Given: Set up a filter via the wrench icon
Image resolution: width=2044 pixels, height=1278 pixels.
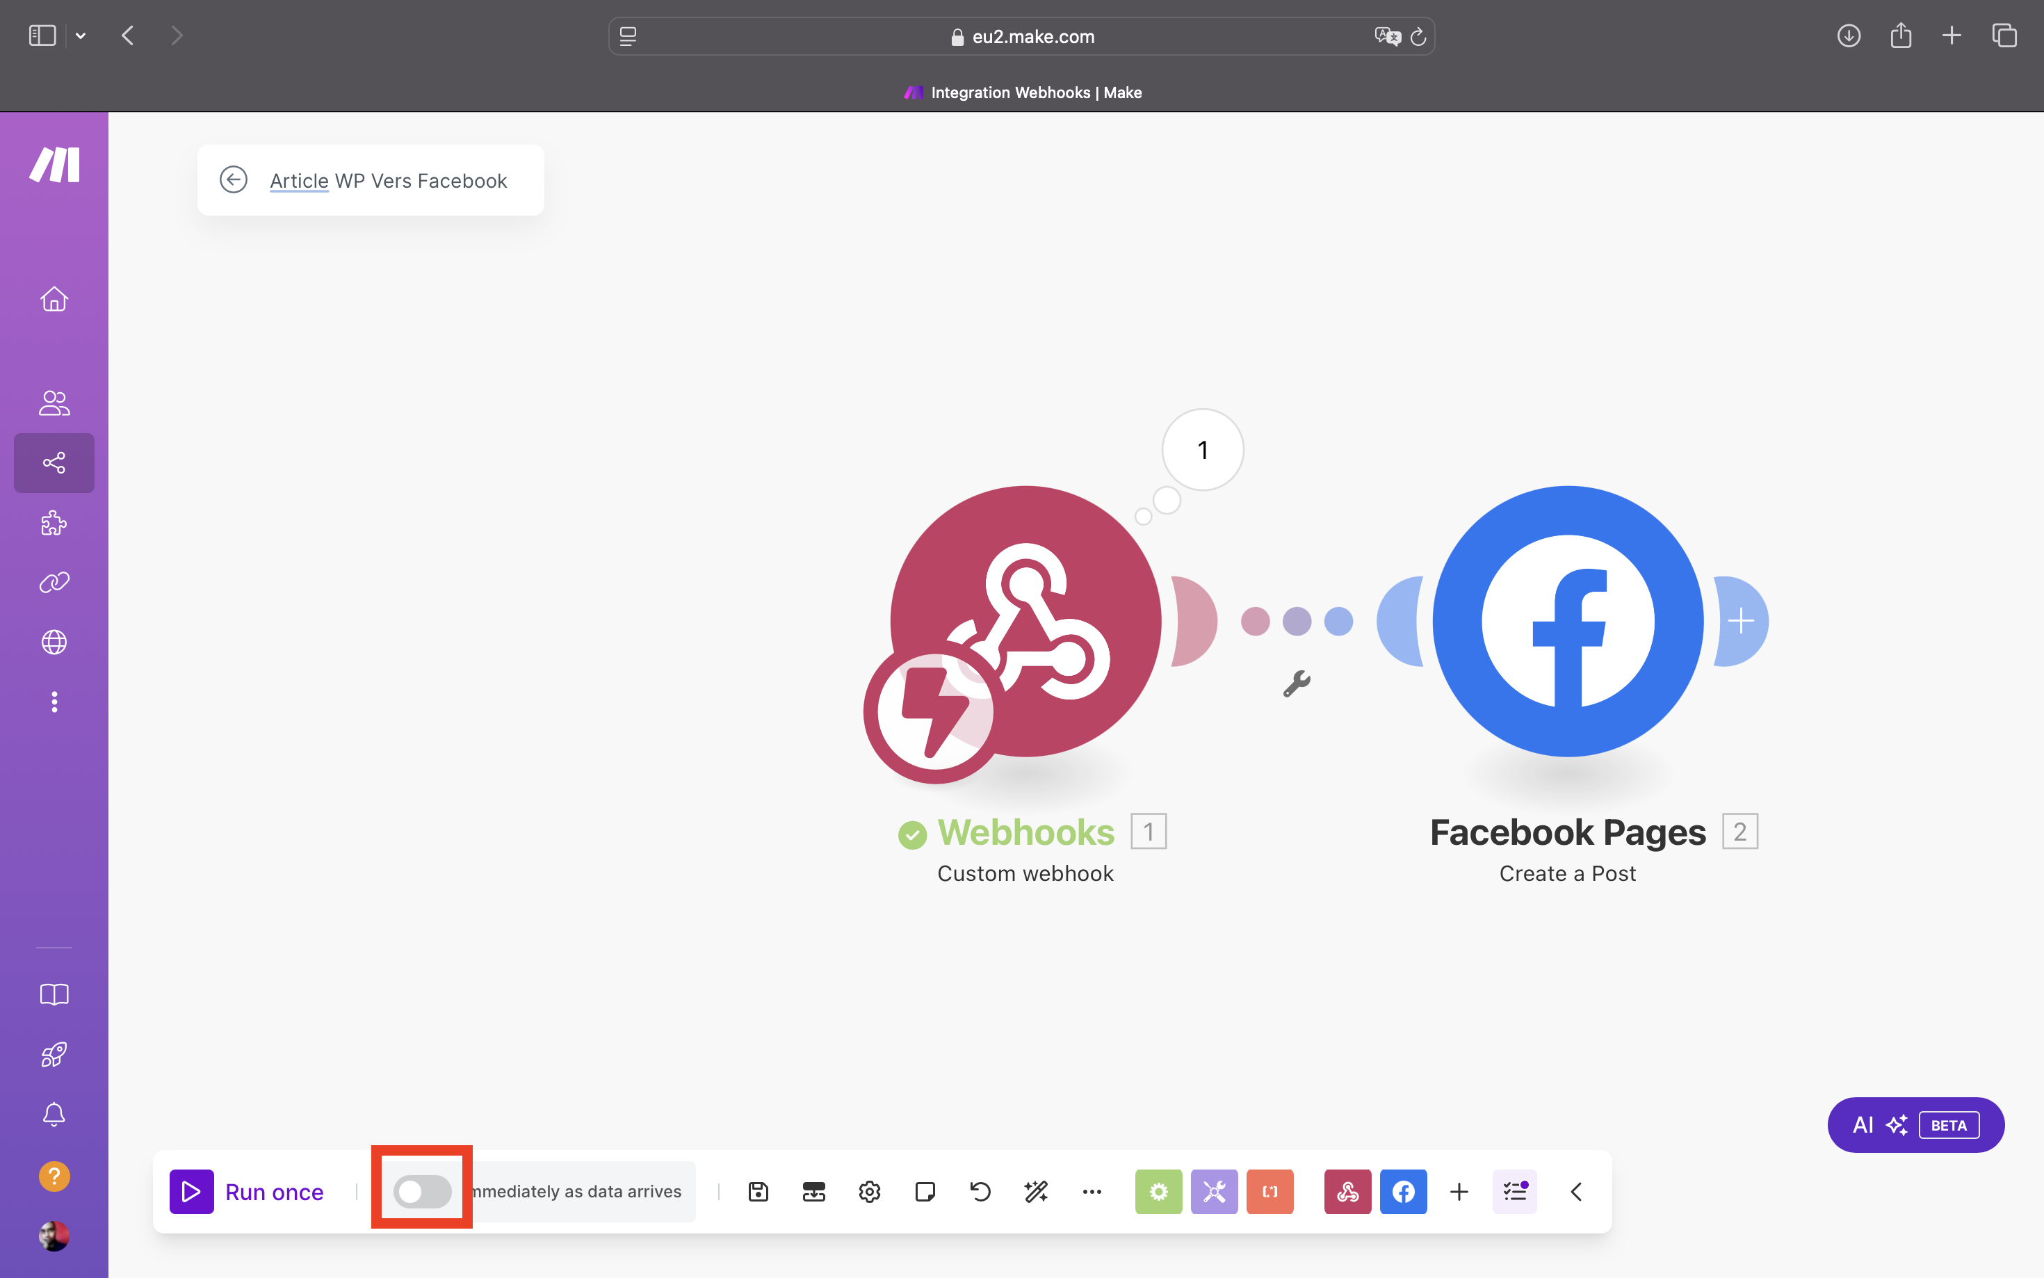Looking at the screenshot, I should point(1296,682).
